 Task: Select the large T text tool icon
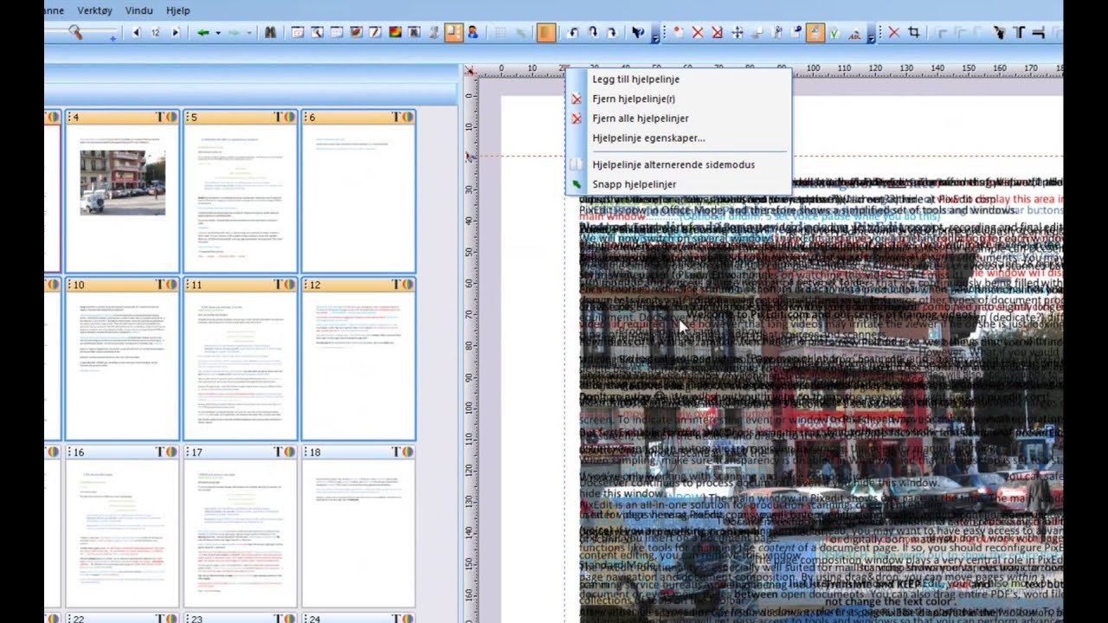(x=1019, y=32)
